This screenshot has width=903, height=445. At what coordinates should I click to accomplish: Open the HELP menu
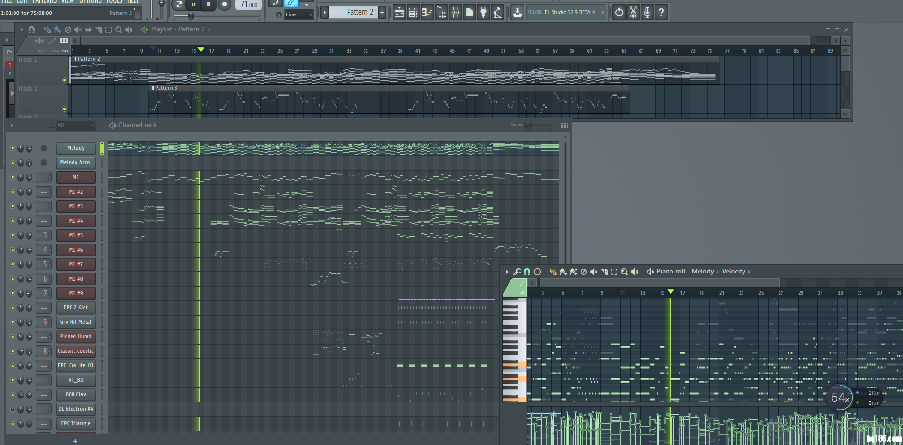pos(133,1)
